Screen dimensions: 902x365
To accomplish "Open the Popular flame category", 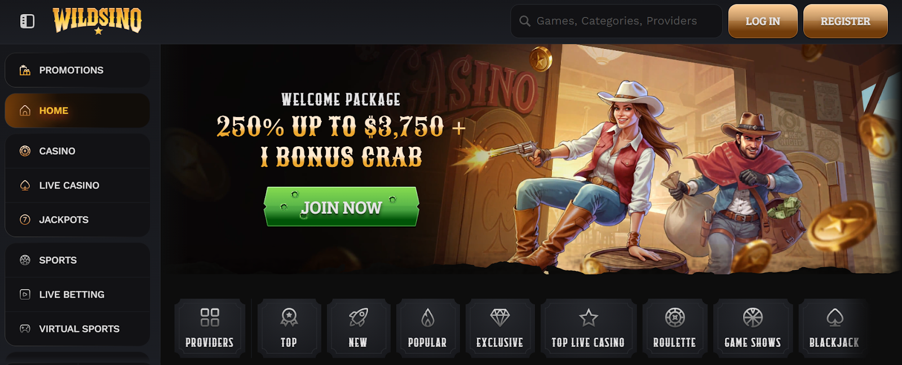I will (x=427, y=328).
